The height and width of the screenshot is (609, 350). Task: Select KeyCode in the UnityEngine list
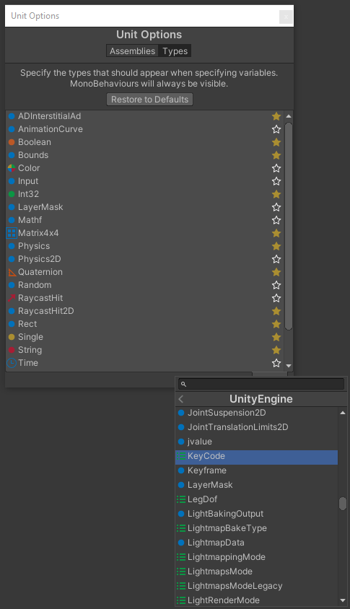coord(256,456)
